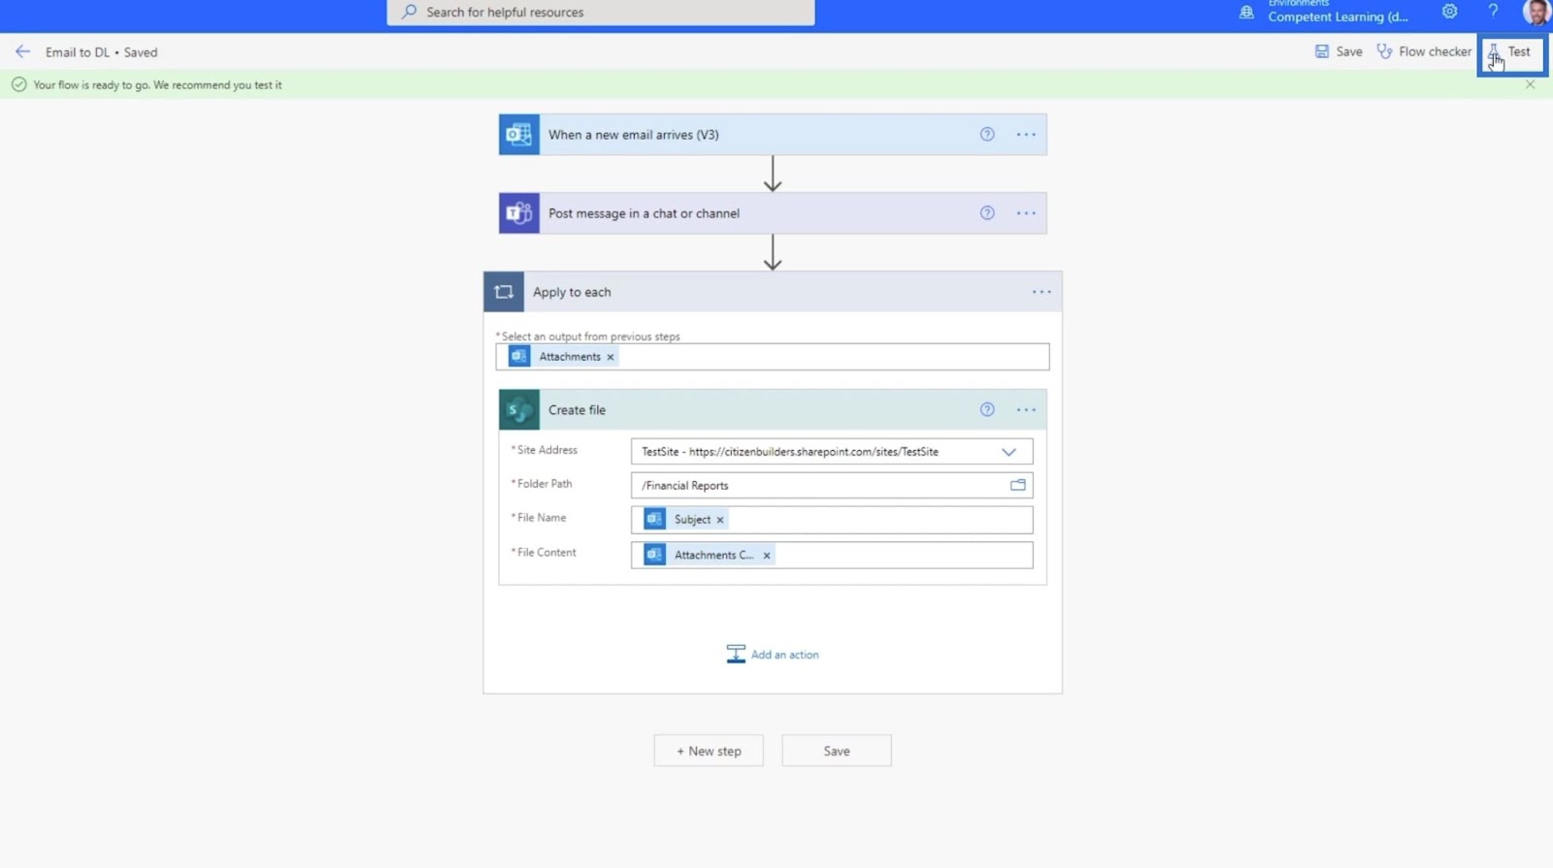1553x868 pixels.
Task: Open more options for email trigger step
Action: tap(1026, 135)
